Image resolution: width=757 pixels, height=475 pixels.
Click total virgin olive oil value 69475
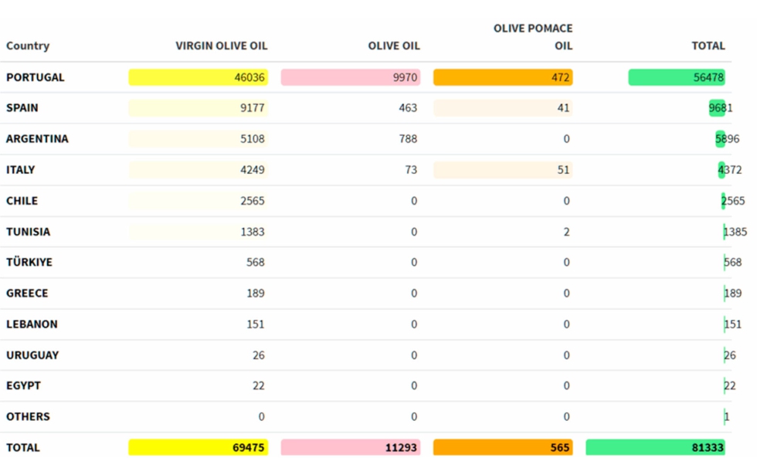click(248, 447)
